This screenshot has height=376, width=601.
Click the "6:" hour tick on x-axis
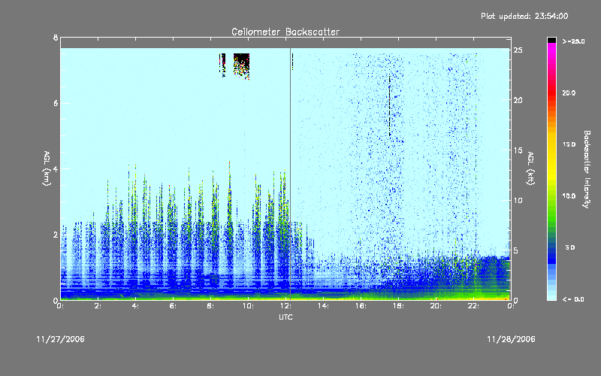click(173, 306)
